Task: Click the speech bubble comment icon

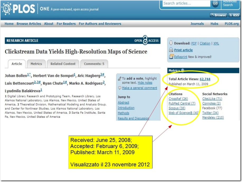Action: click(120, 88)
